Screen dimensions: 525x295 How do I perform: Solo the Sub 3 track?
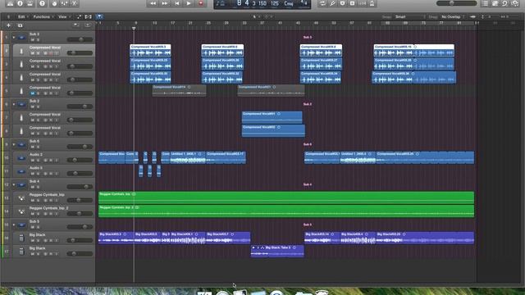point(38,40)
